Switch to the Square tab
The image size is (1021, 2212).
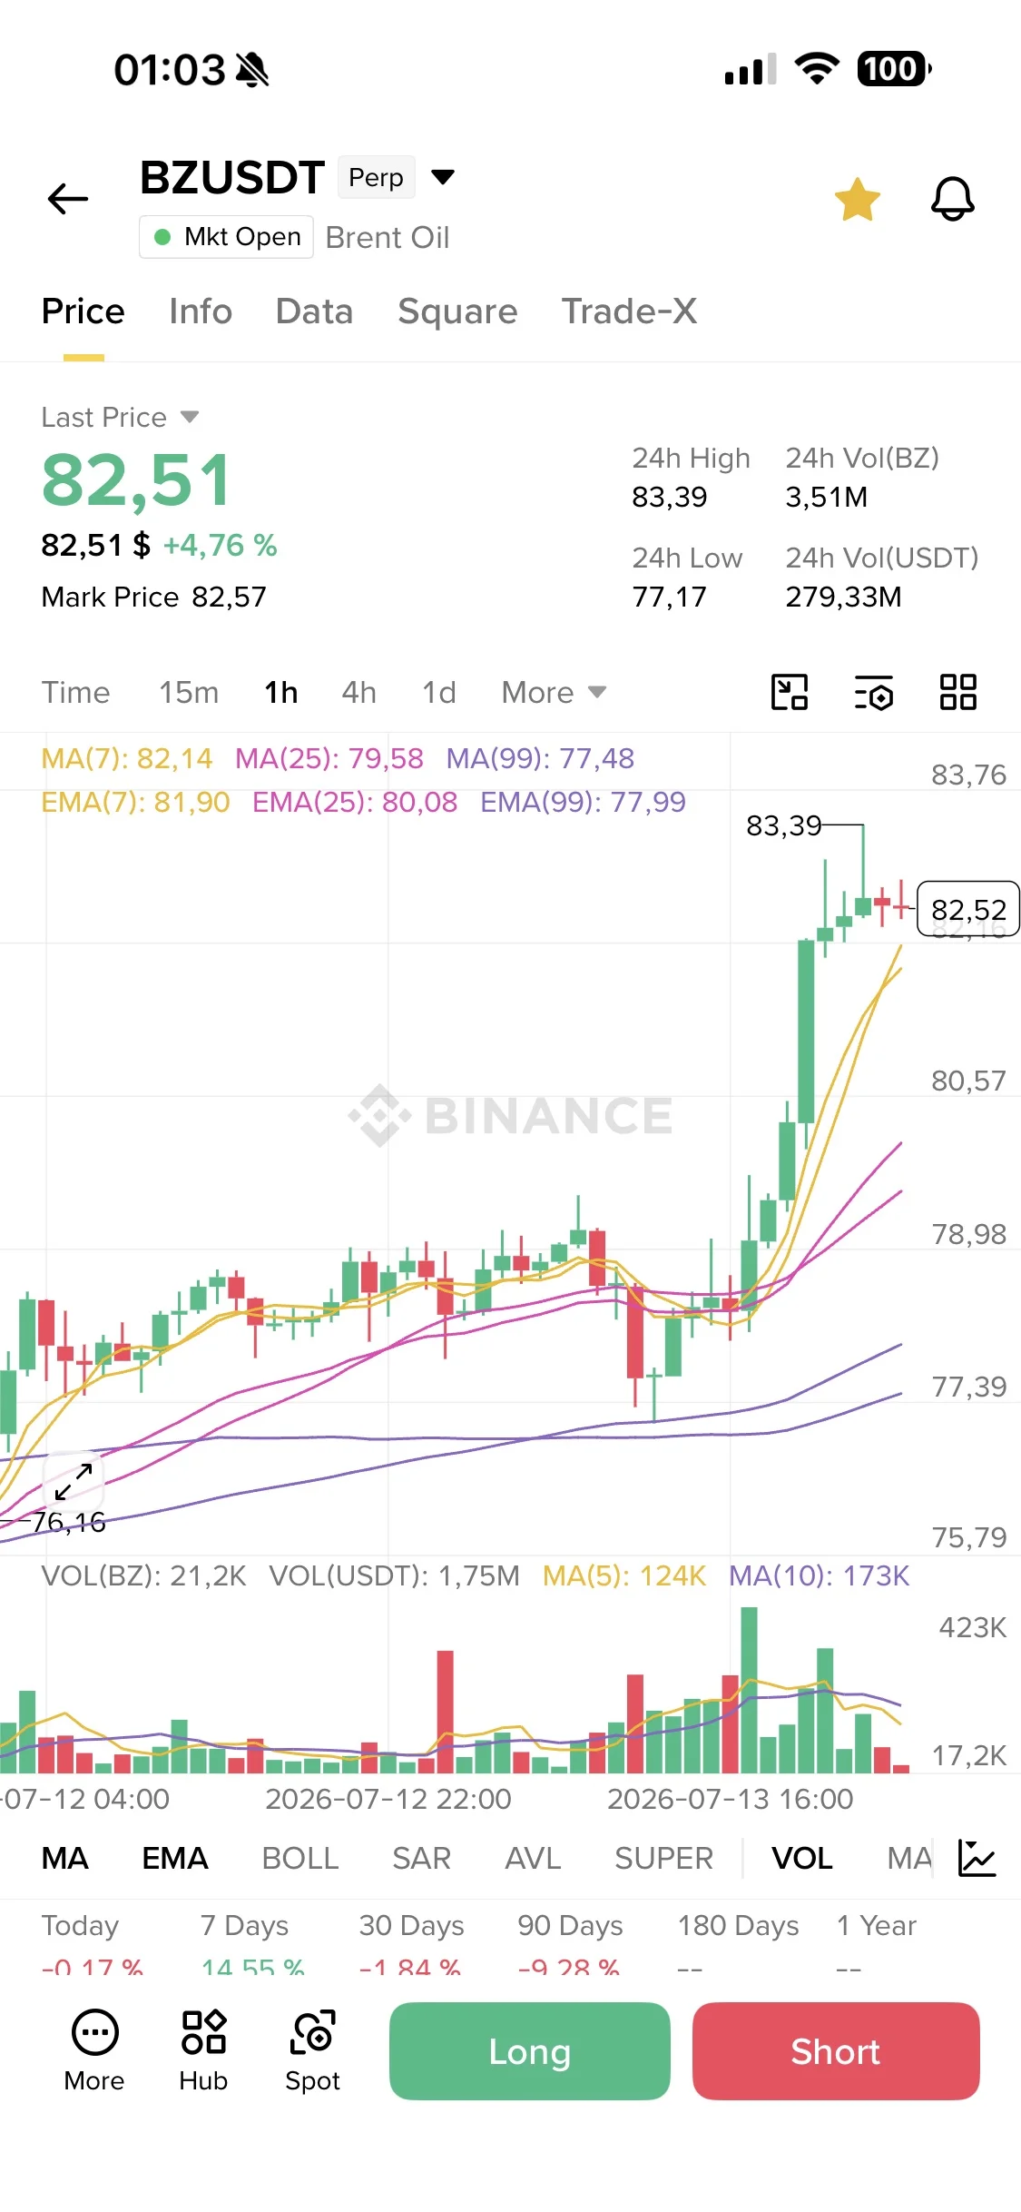coord(457,311)
